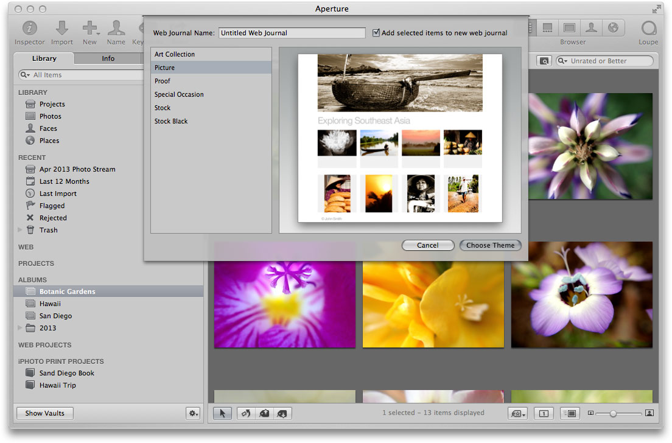
Task: Click the Choose Theme button
Action: point(490,245)
